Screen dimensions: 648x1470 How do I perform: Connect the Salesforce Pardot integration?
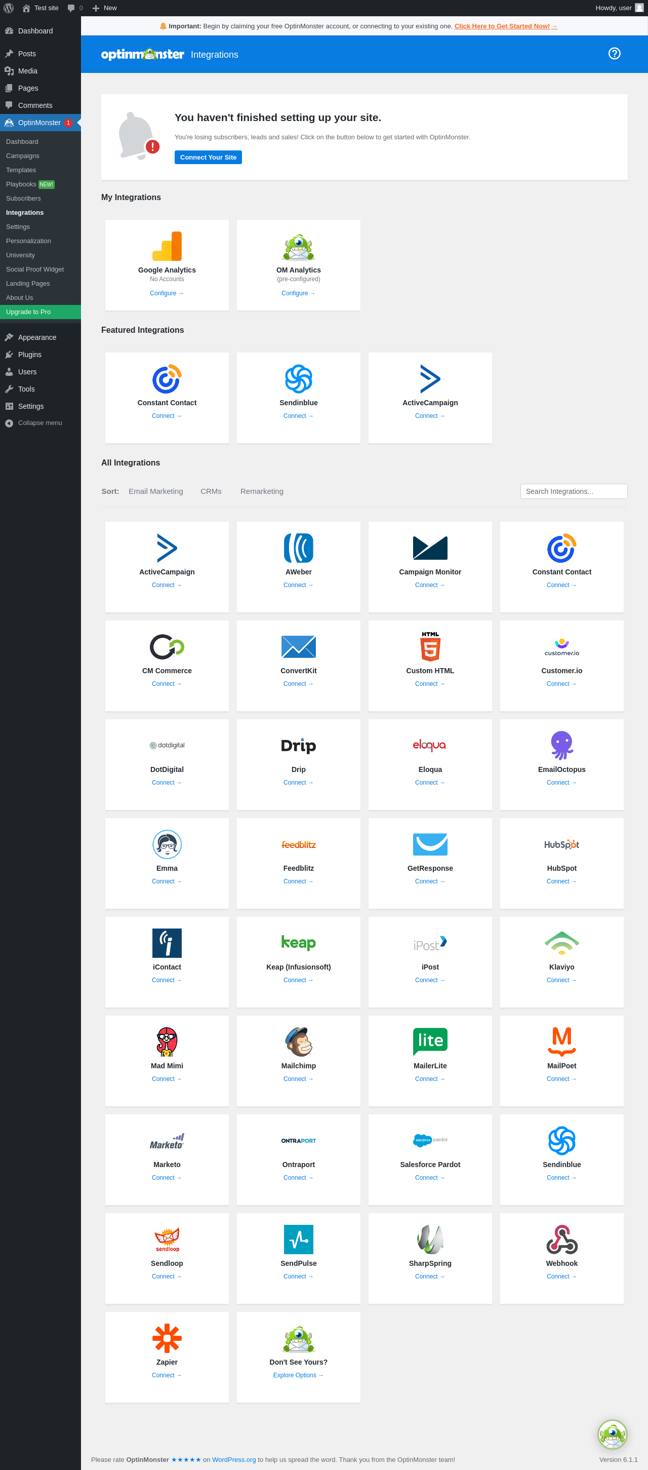pyautogui.click(x=430, y=1178)
